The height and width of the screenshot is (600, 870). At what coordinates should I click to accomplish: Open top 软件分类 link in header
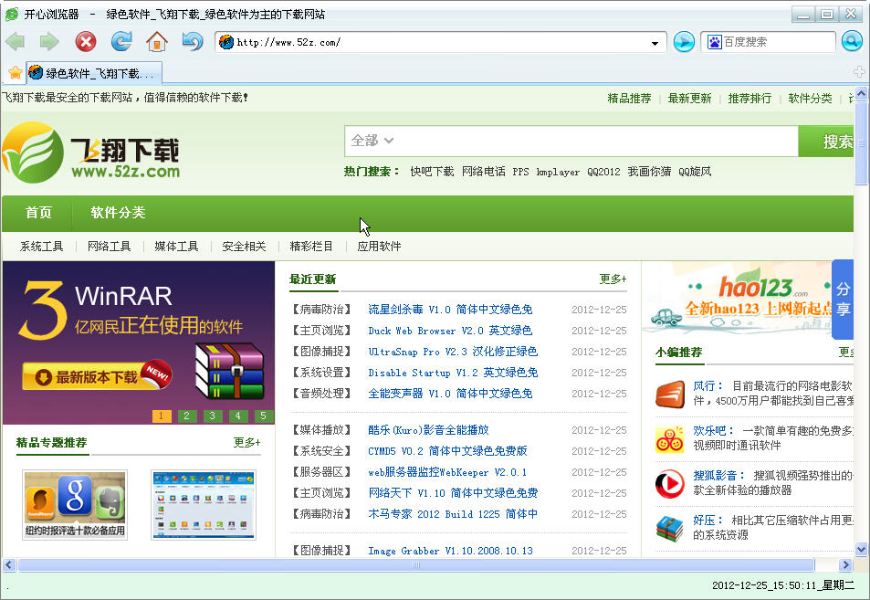810,99
